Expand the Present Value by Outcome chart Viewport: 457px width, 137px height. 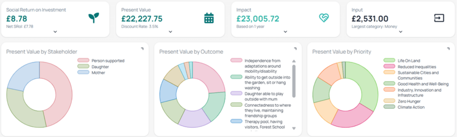295,48
